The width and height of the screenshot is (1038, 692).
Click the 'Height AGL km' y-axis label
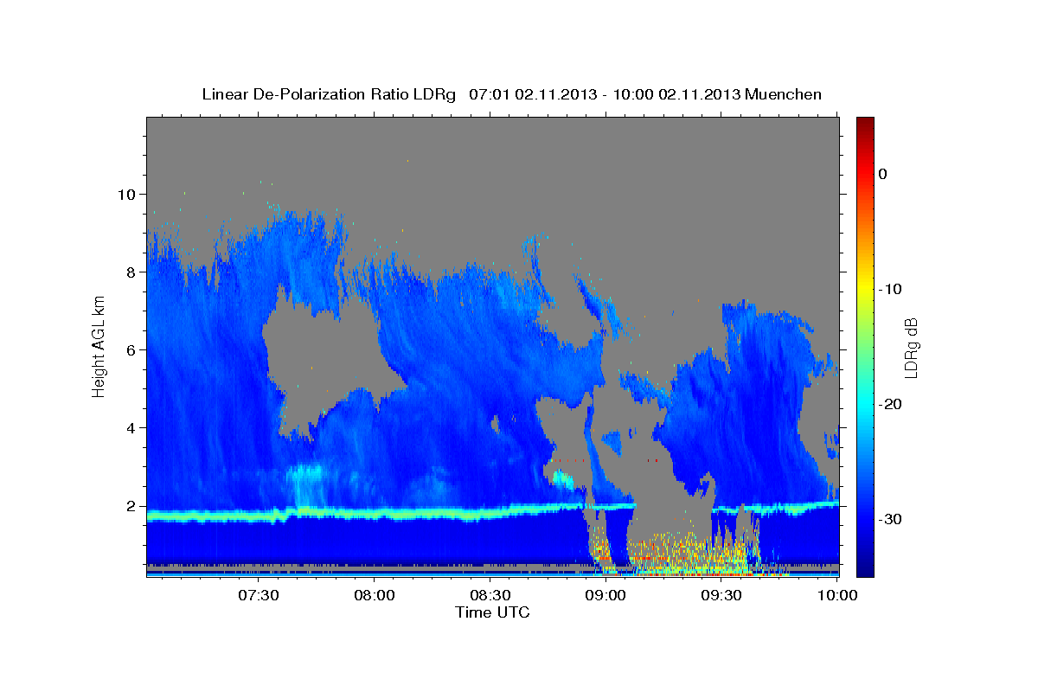coord(99,346)
